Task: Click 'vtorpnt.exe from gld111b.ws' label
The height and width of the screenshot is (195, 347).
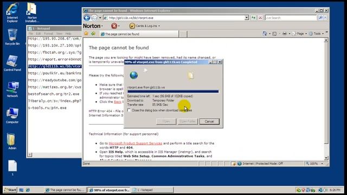Action: click(146, 87)
